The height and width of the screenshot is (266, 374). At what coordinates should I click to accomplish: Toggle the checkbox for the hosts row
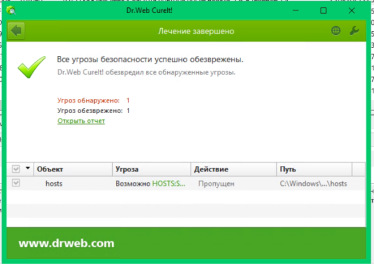16,183
